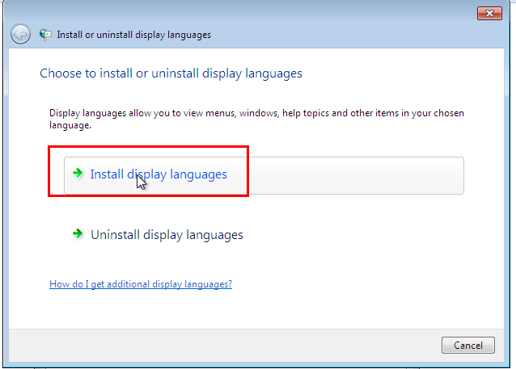Image resolution: width=516 pixels, height=369 pixels.
Task: Cancel the language installation wizard
Action: (x=468, y=345)
